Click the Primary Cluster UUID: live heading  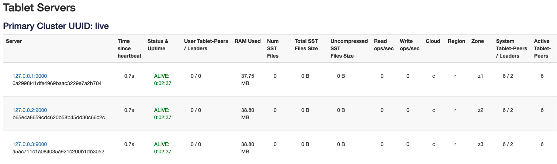tap(56, 26)
